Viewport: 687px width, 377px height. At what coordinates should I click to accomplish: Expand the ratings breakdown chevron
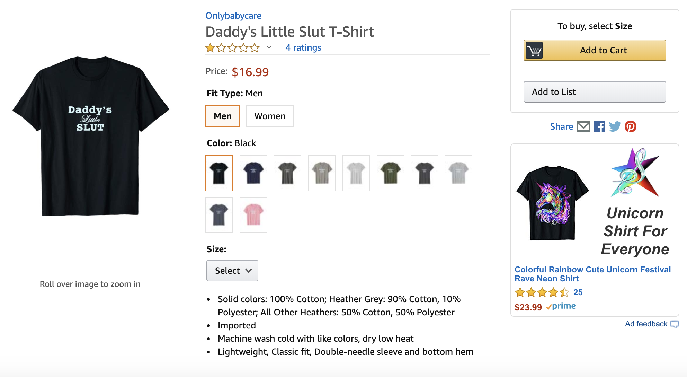pyautogui.click(x=269, y=47)
